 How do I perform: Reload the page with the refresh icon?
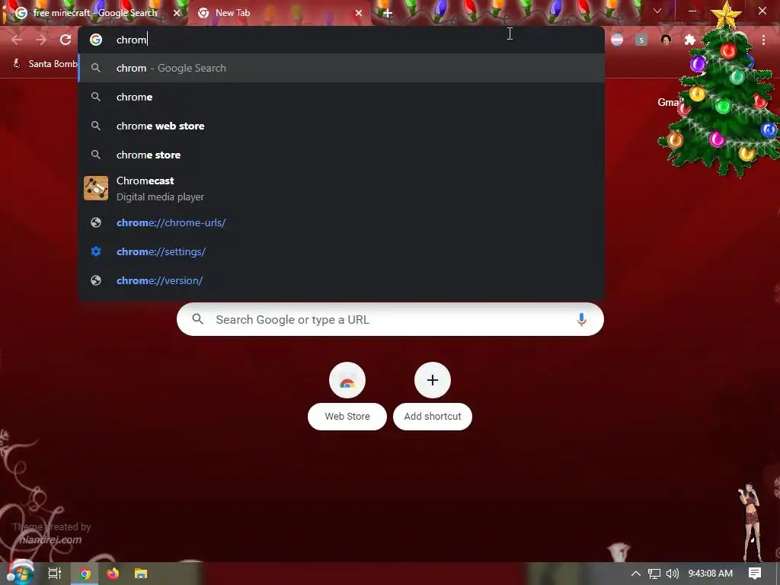coord(66,40)
